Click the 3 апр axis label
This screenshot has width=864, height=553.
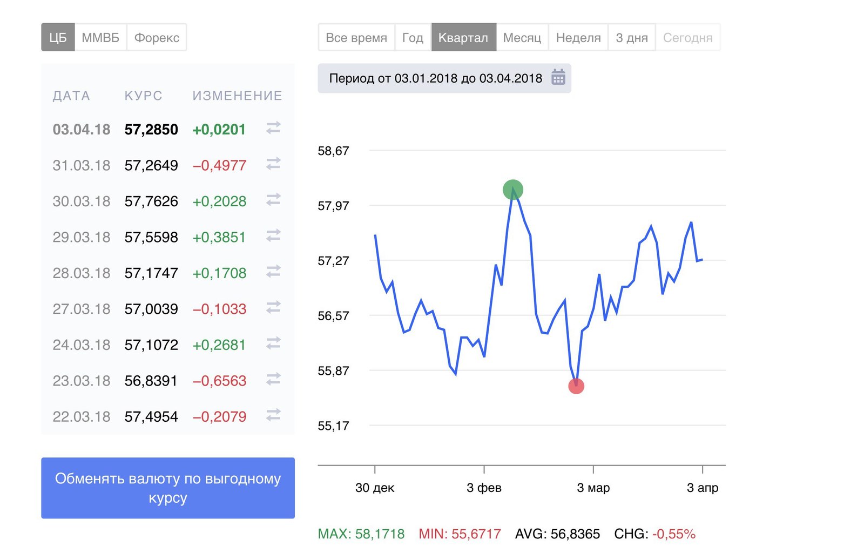pos(703,488)
